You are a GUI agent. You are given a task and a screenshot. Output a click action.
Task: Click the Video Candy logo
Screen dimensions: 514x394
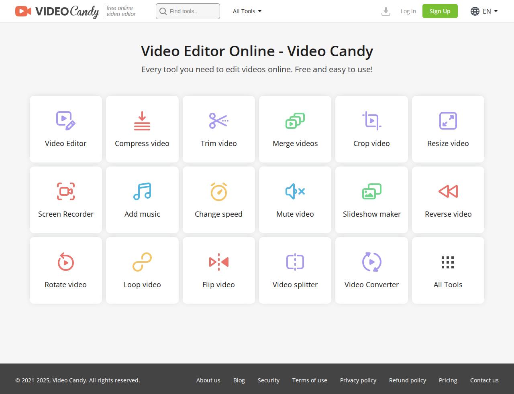point(57,11)
